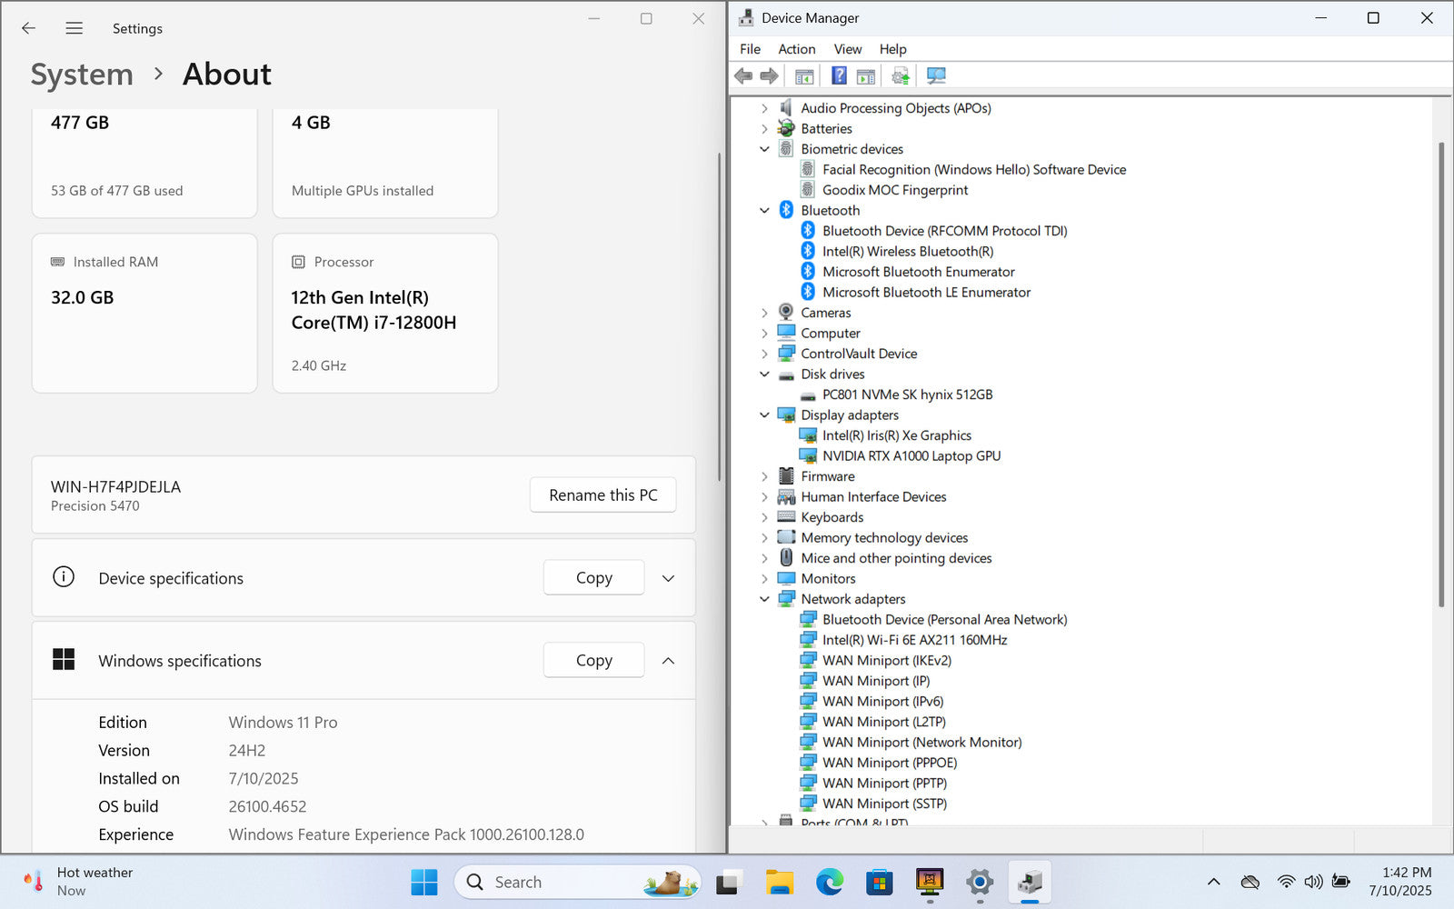Select Intel(R) Wireless Bluetooth(R) device
Image resolution: width=1454 pixels, height=909 pixels.
point(908,251)
